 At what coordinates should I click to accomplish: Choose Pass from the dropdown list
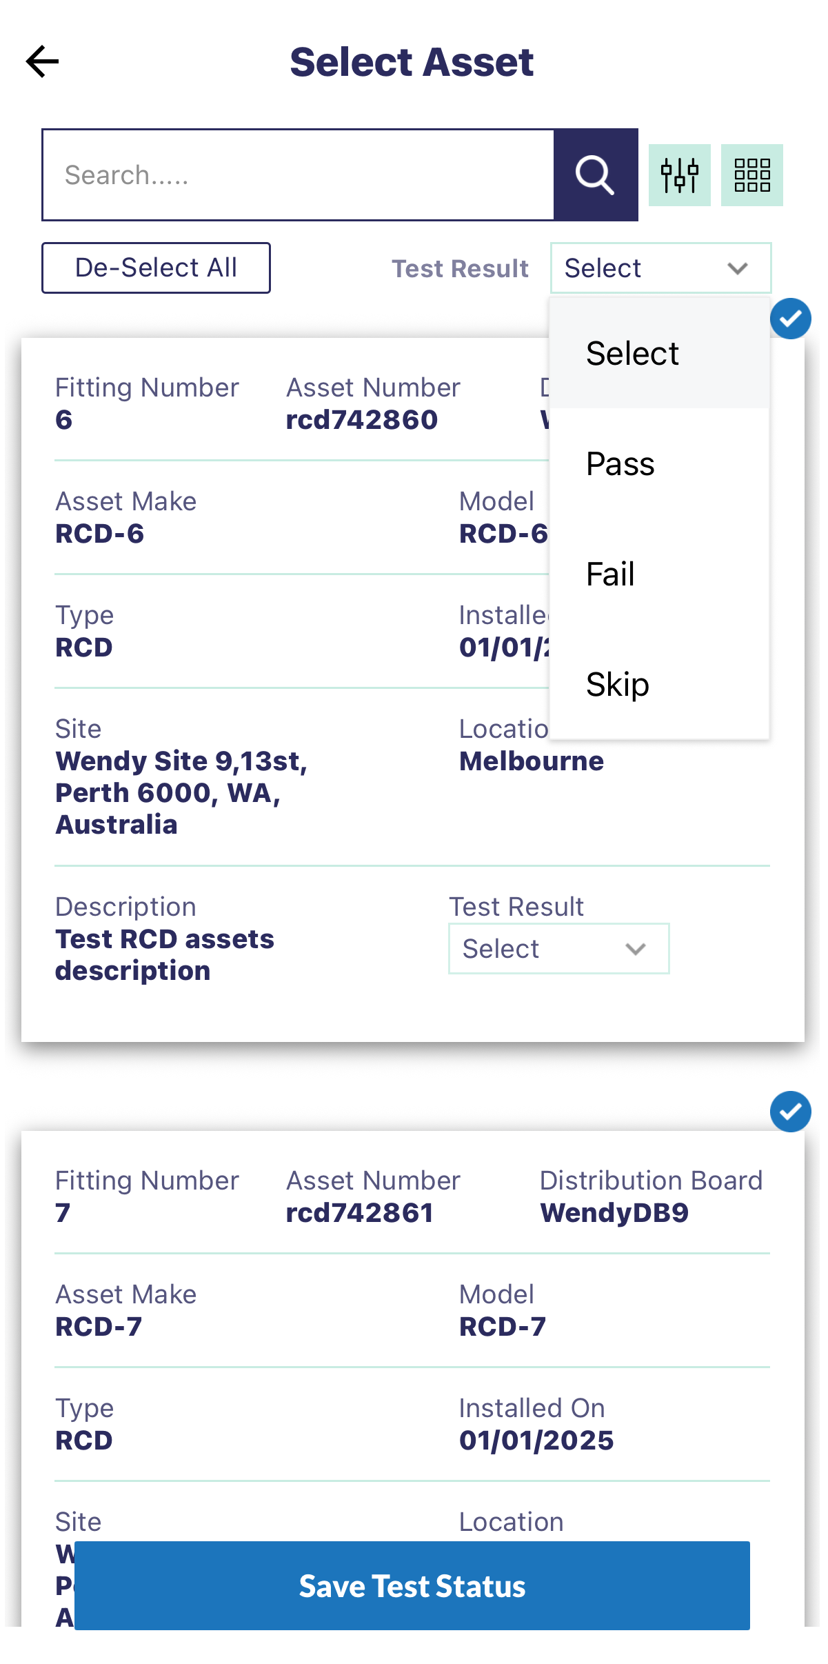(x=620, y=464)
